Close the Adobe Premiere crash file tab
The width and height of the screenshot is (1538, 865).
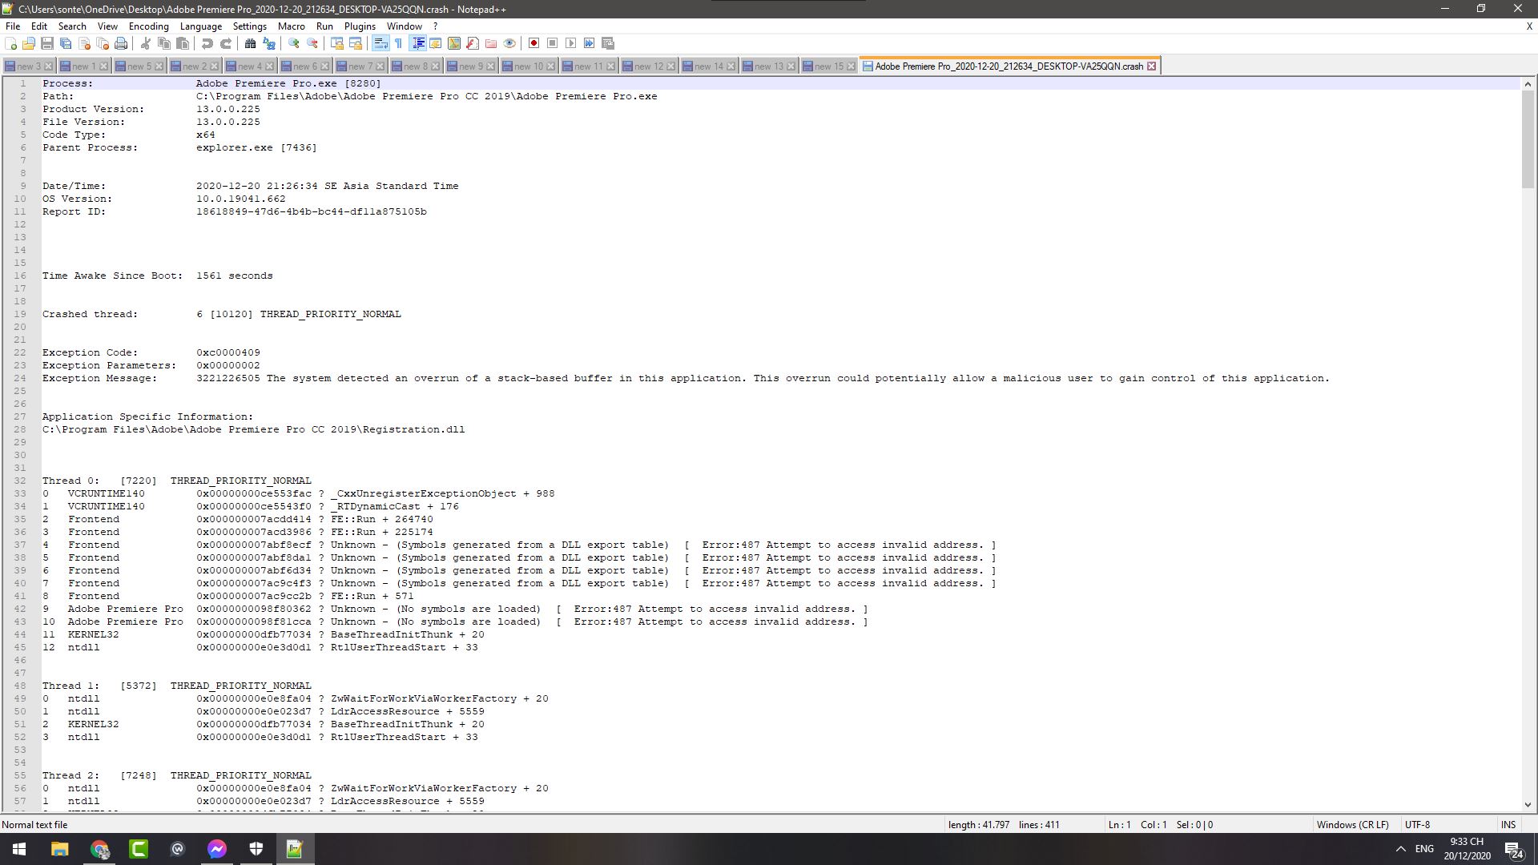point(1152,66)
